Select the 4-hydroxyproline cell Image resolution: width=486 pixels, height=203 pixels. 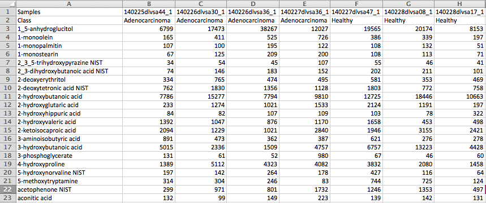pos(69,164)
